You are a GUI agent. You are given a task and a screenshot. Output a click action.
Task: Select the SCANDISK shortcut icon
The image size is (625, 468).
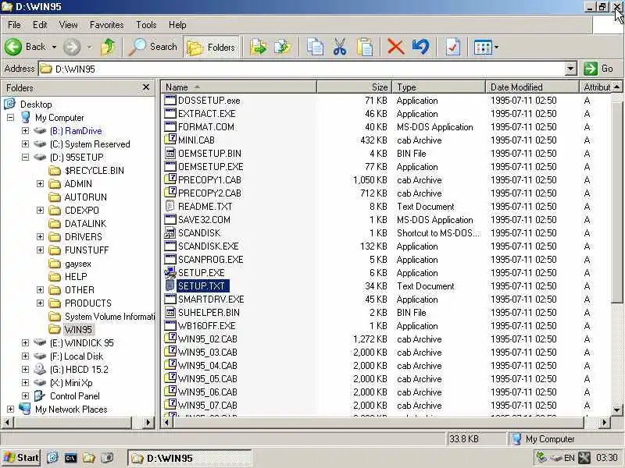170,232
